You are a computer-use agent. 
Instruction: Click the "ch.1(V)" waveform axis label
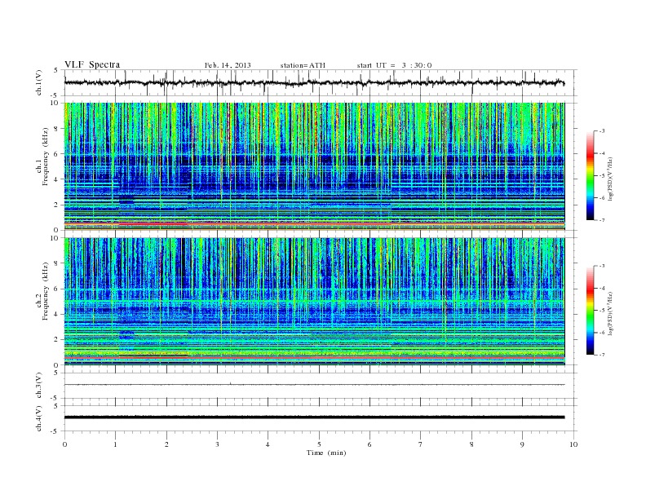(x=39, y=82)
